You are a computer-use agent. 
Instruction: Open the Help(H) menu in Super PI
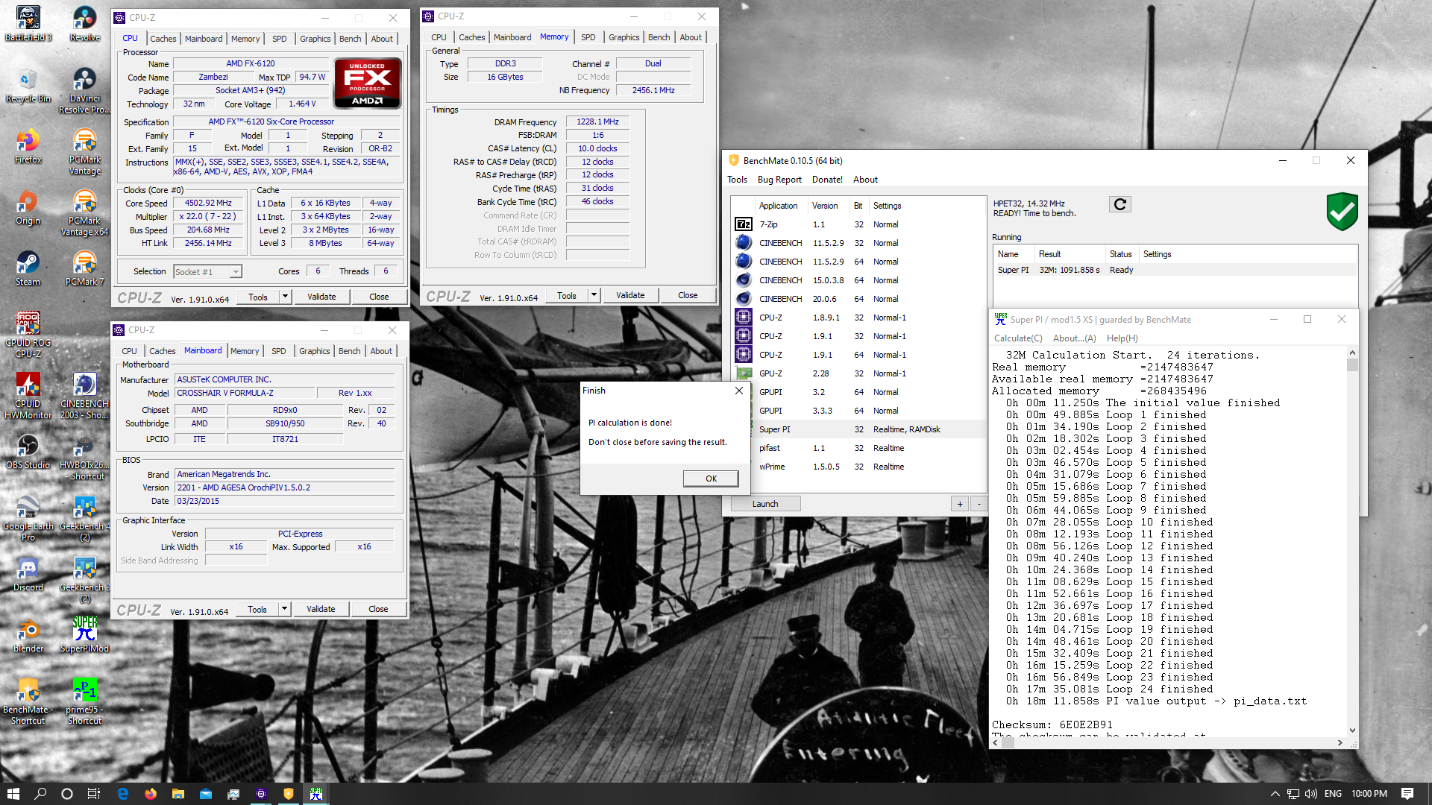click(x=1122, y=338)
